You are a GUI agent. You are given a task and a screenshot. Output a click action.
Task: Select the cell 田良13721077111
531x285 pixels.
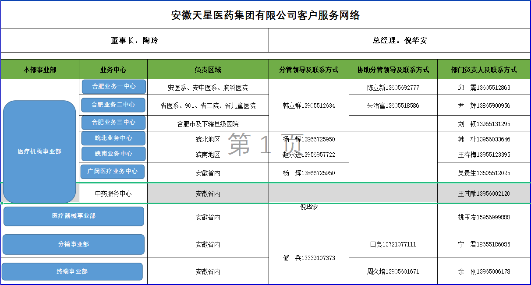393,244
